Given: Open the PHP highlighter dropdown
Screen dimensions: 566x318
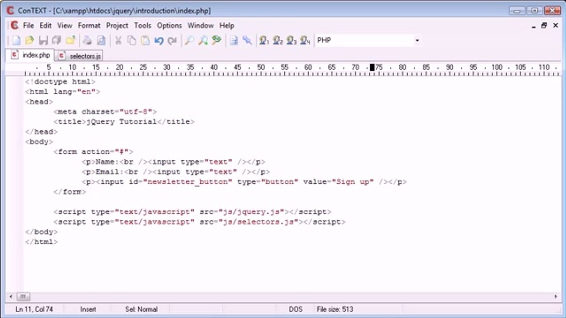Looking at the screenshot, I should pos(417,41).
